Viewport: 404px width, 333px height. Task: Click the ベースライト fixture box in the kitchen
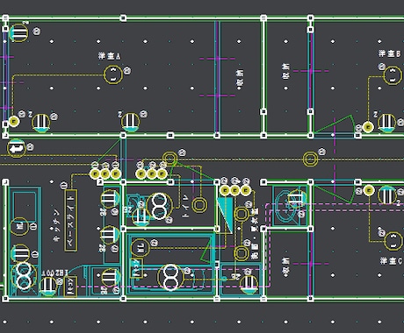tap(70, 220)
